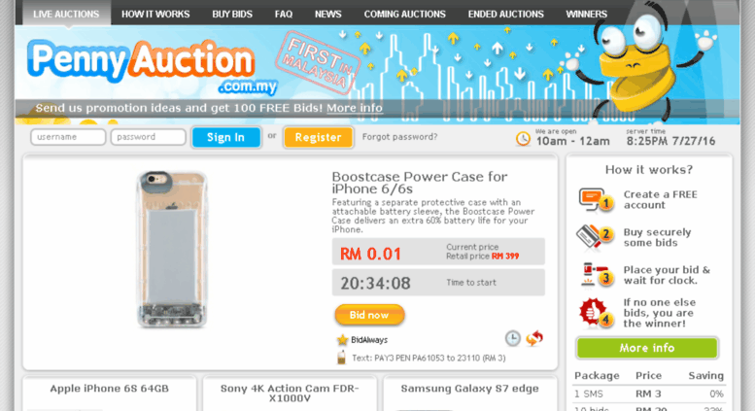Viewport: 755px width, 411px height.
Task: Click the opening hours clock icon
Action: (523, 139)
